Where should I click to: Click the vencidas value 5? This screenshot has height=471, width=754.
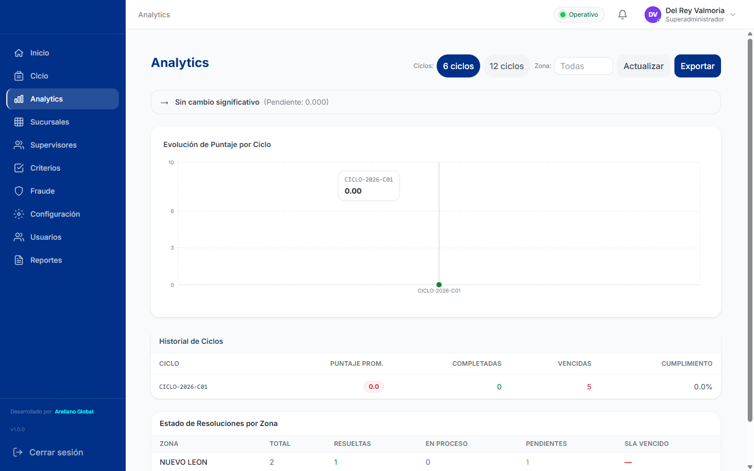[x=589, y=387]
